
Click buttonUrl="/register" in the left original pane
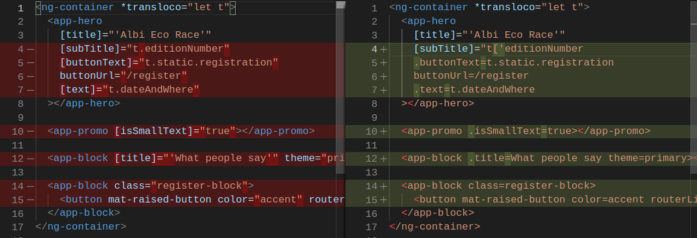coord(124,76)
